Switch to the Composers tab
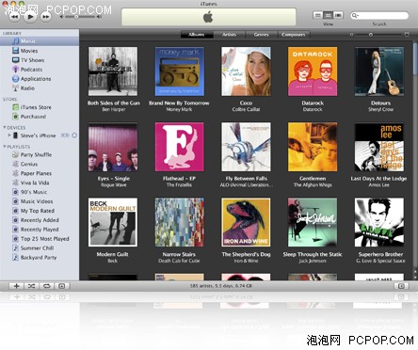Image resolution: width=418 pixels, height=350 pixels. click(x=294, y=35)
